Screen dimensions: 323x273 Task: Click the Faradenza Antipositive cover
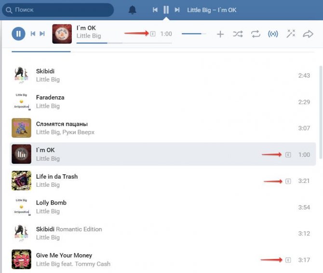pyautogui.click(x=21, y=102)
